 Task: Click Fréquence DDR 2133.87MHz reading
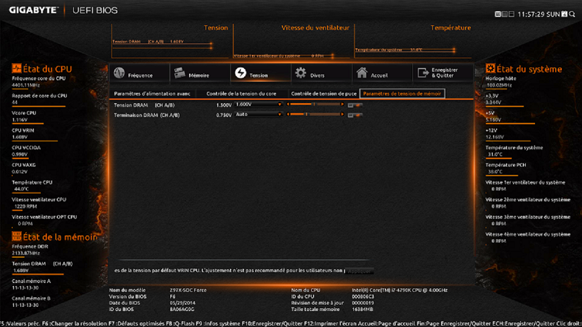(x=30, y=250)
